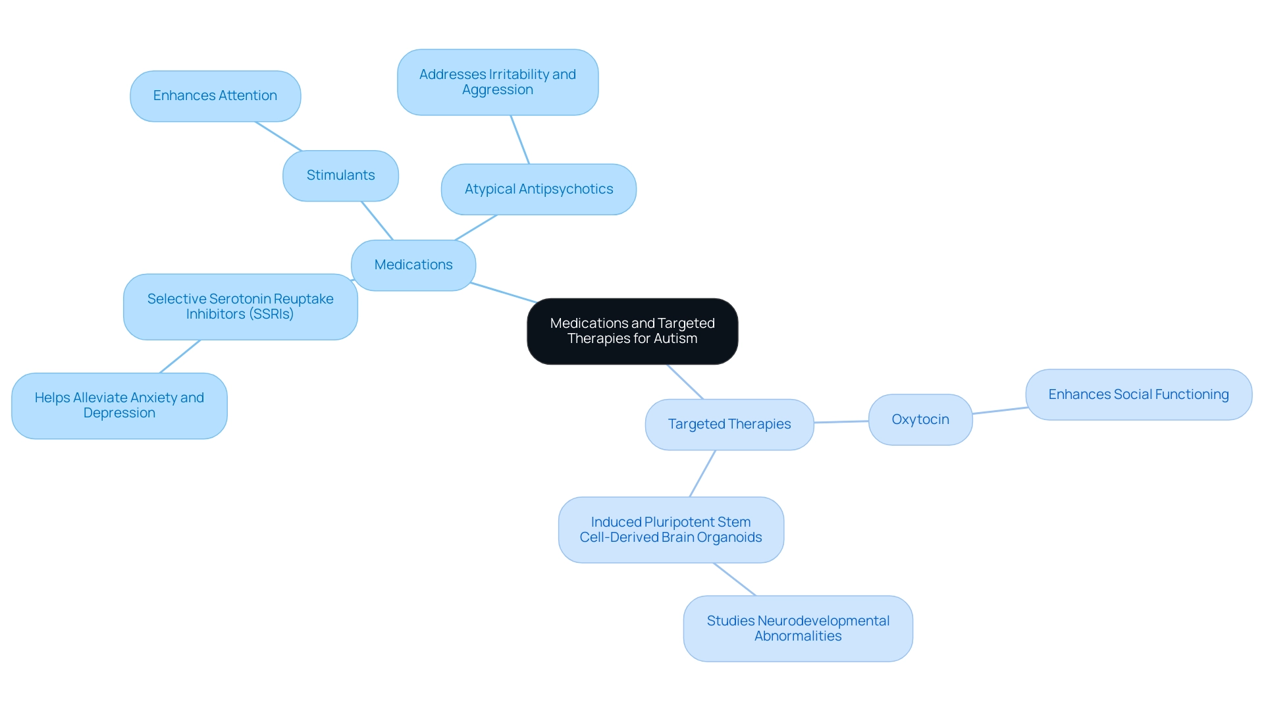Toggle visibility of Enhances Social Functioning node
Image resolution: width=1264 pixels, height=713 pixels.
point(1135,398)
